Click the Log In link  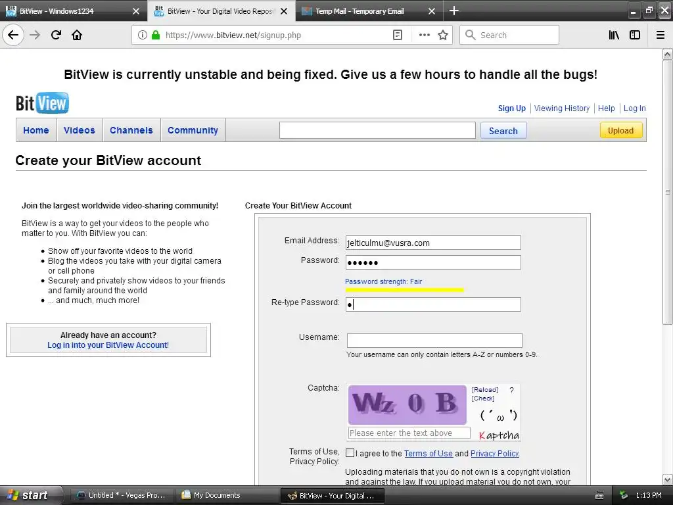pos(634,108)
